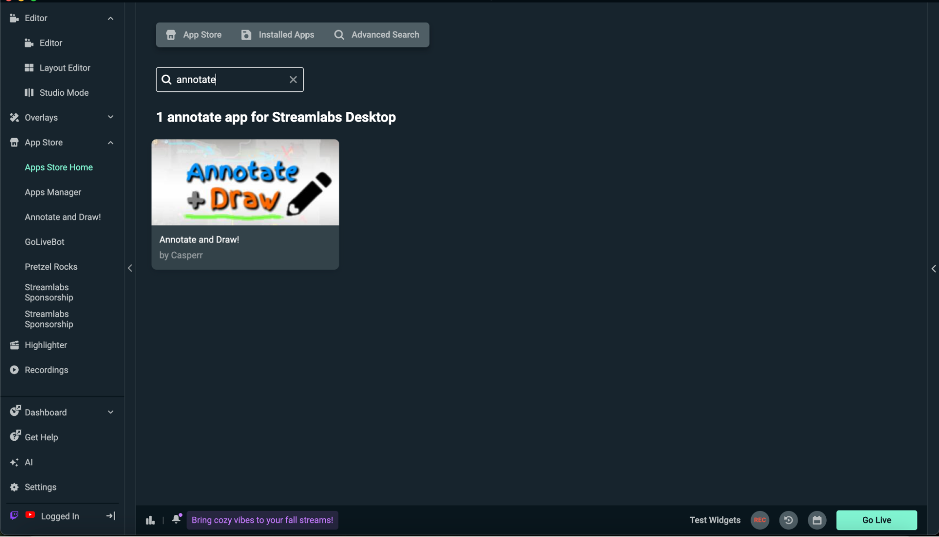Click the scheduled streams calendar icon
Viewport: 939px width, 537px height.
pyautogui.click(x=817, y=520)
